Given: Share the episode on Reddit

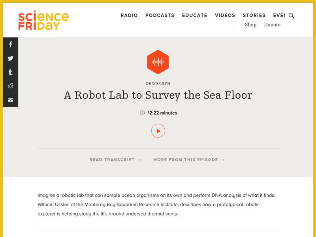Looking at the screenshot, I should [x=11, y=86].
